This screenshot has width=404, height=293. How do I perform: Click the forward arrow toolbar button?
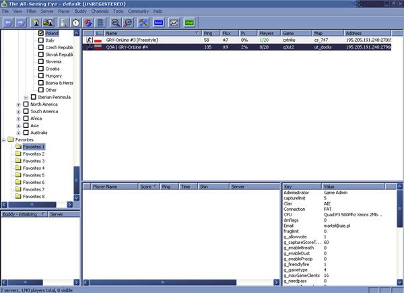pyautogui.click(x=20, y=22)
